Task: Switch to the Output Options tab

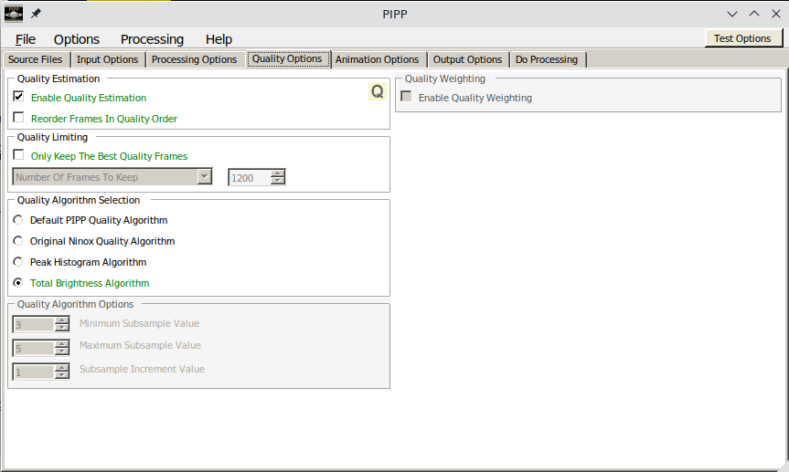Action: click(x=467, y=59)
